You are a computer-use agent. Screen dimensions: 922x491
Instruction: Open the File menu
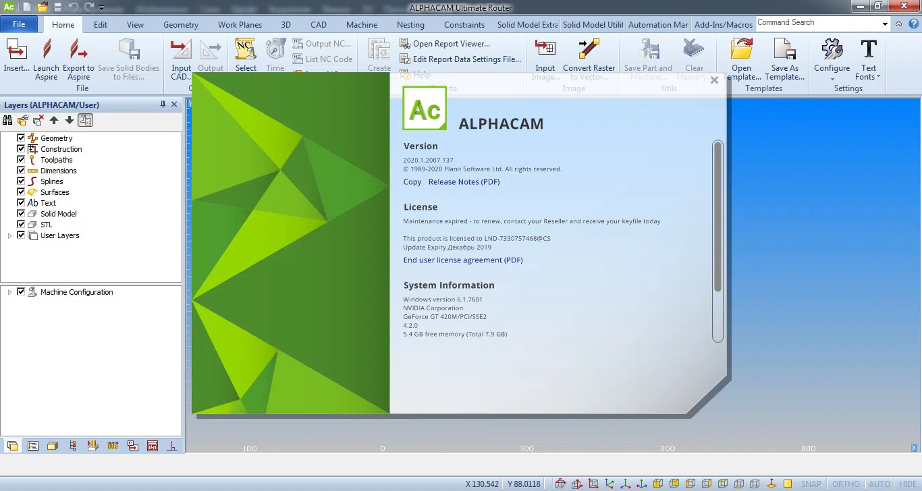[19, 24]
